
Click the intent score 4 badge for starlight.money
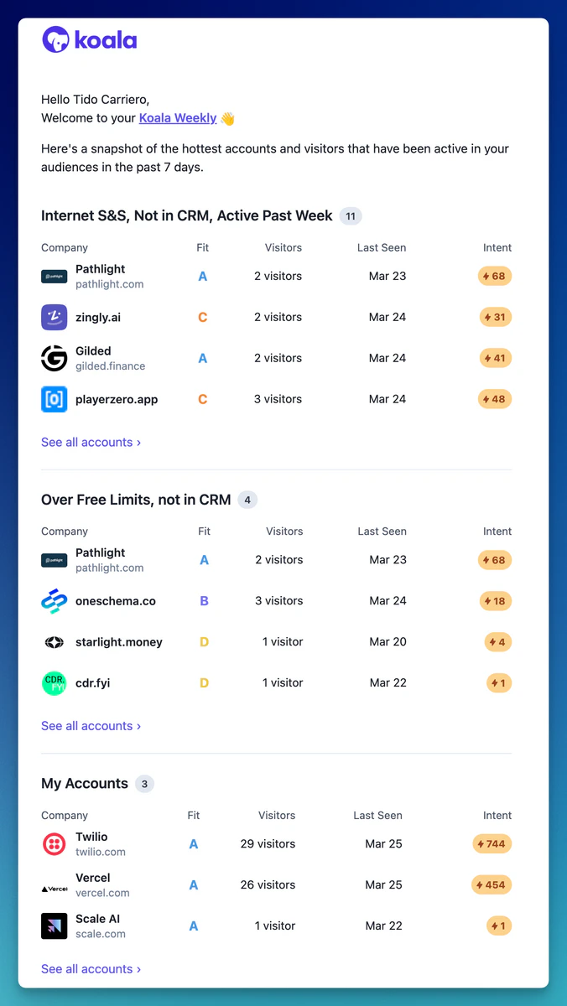point(498,642)
